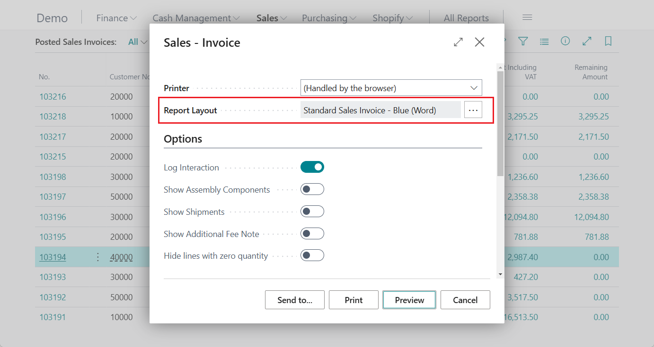Screen dimensions: 654x347
Task: Open the Purchasing dropdown menu
Action: click(x=329, y=17)
